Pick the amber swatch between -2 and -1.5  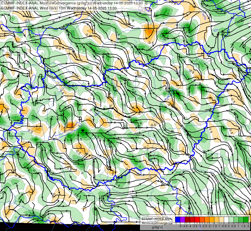click(212, 220)
